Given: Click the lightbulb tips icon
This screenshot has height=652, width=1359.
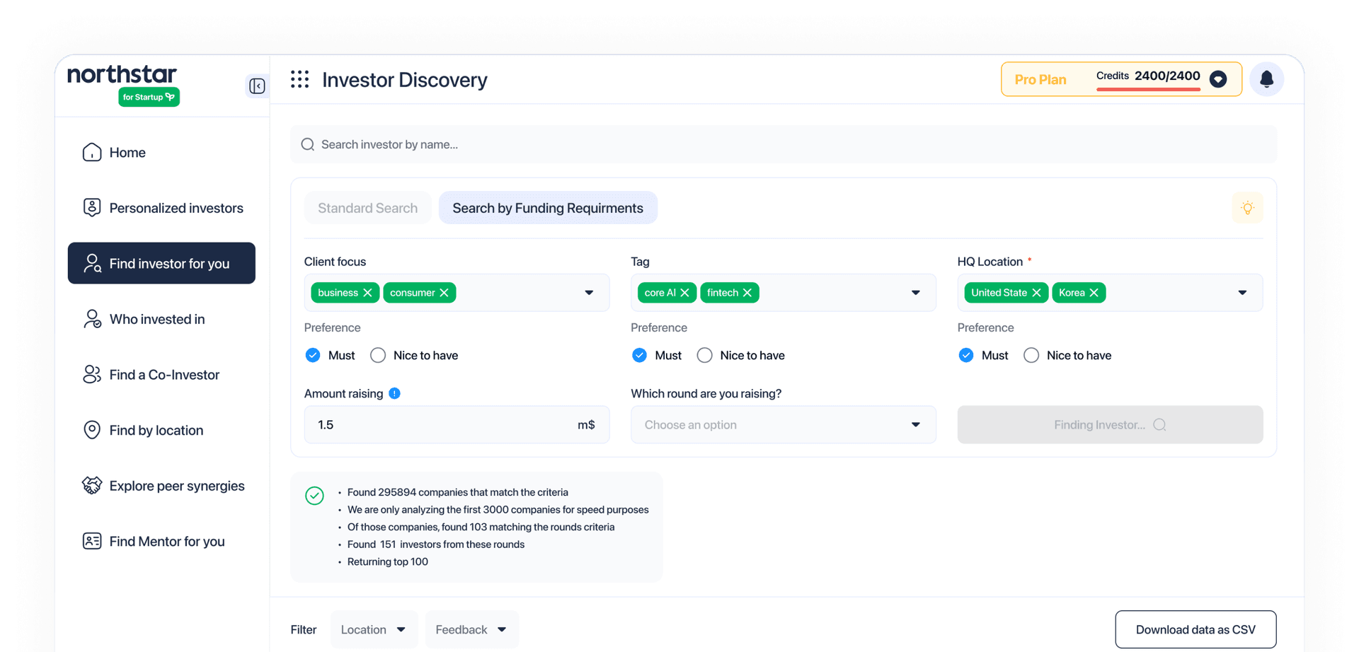Looking at the screenshot, I should click(x=1247, y=208).
